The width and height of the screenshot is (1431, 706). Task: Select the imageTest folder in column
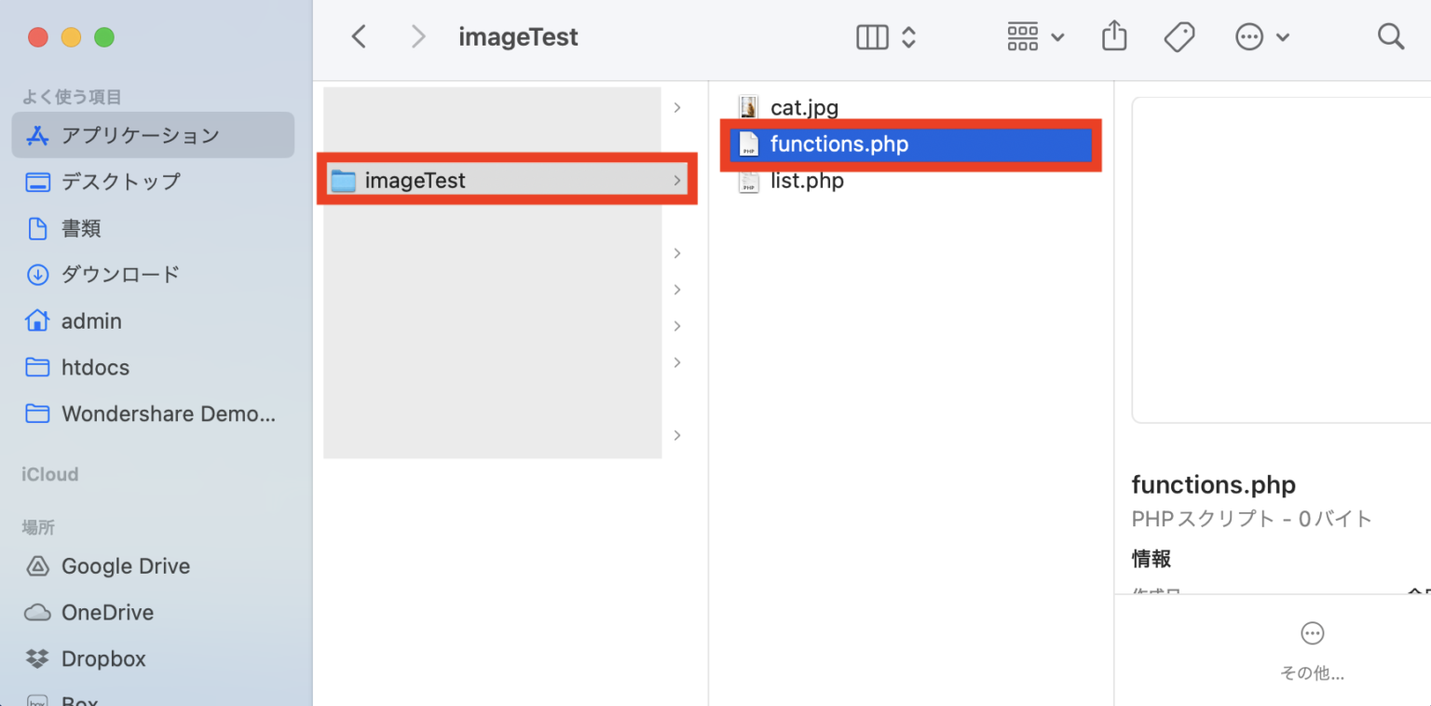pyautogui.click(x=416, y=181)
